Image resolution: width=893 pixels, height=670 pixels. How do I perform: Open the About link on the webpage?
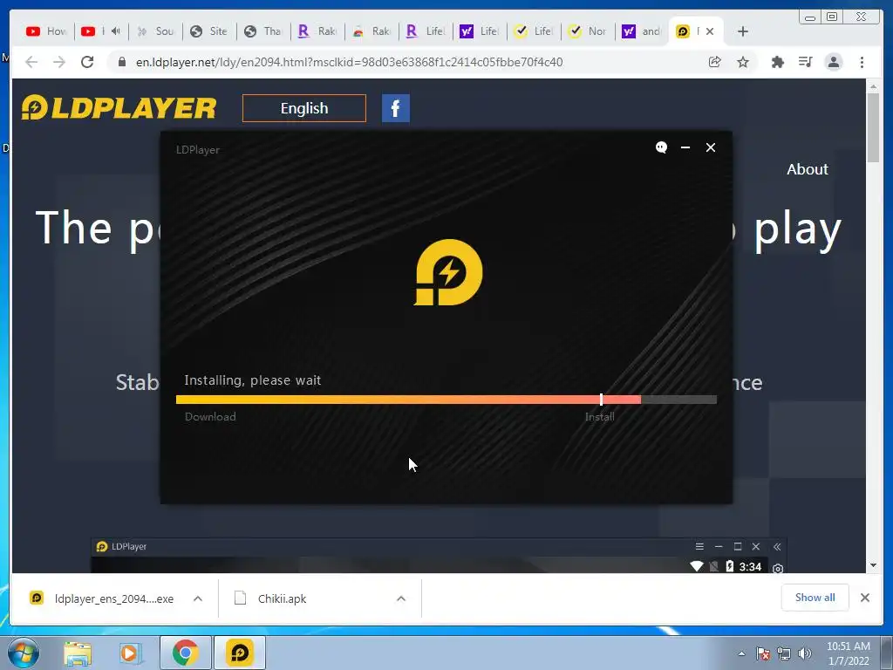807,169
